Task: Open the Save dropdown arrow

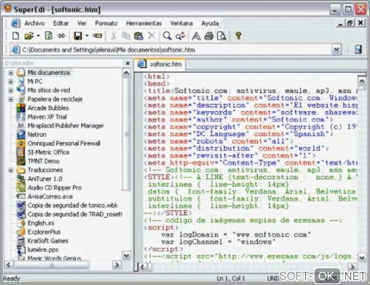Action: point(87,36)
